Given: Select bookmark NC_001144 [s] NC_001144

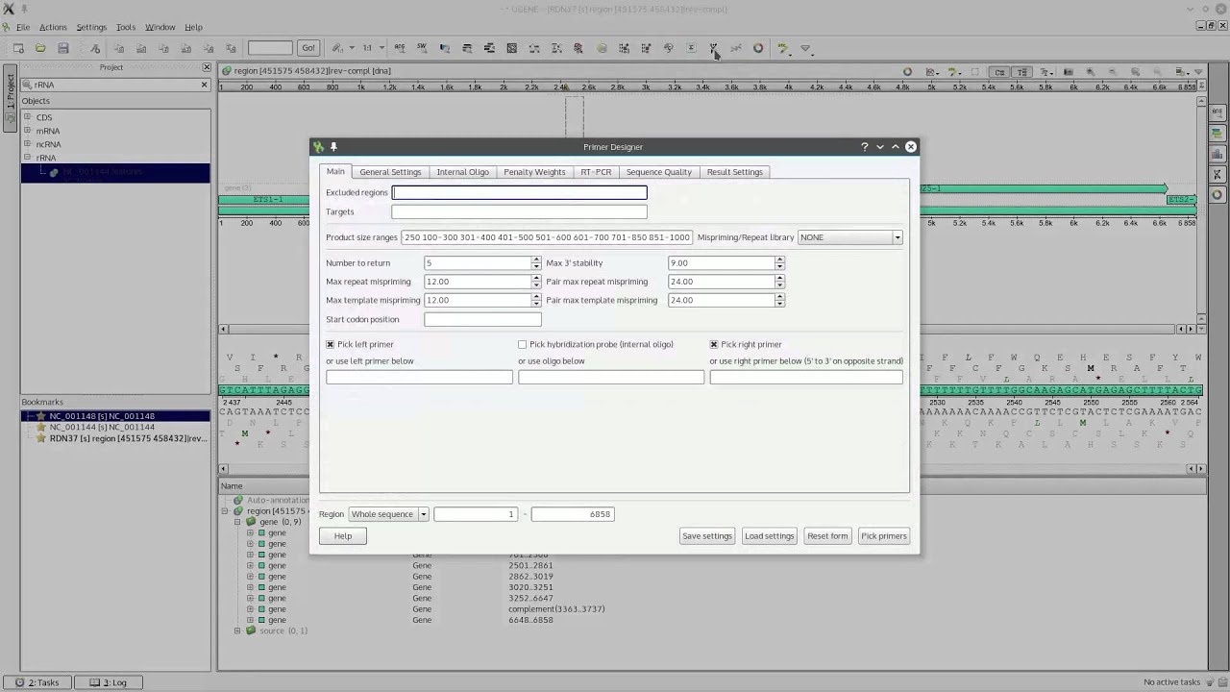Looking at the screenshot, I should tap(102, 427).
